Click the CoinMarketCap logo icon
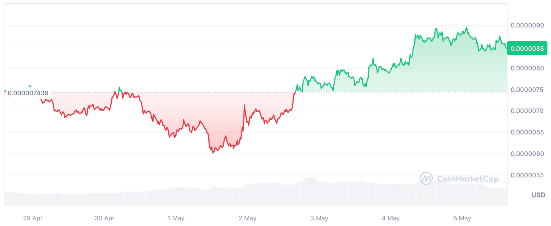551x226 pixels. click(426, 179)
